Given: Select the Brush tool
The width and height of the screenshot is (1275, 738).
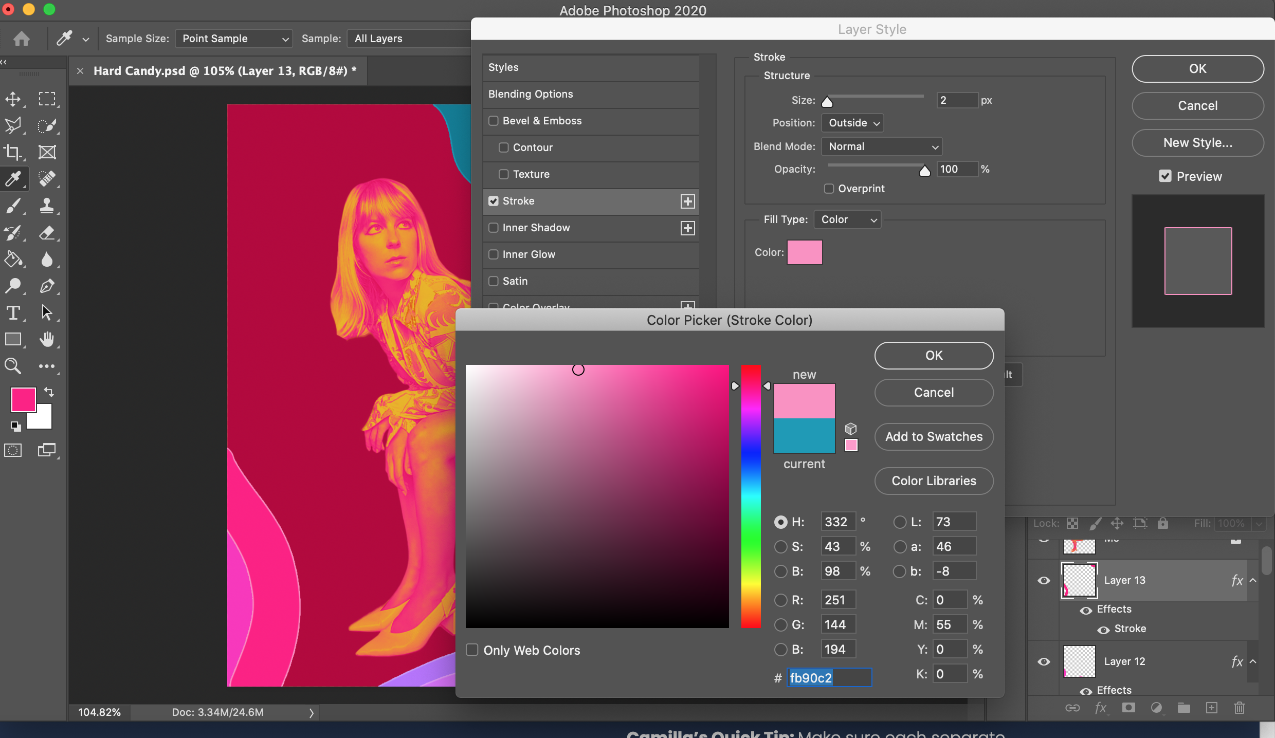Looking at the screenshot, I should 13,206.
